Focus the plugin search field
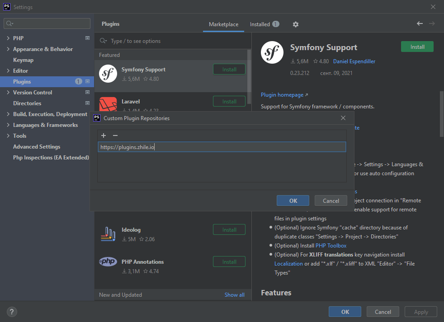The width and height of the screenshot is (444, 322). (173, 41)
